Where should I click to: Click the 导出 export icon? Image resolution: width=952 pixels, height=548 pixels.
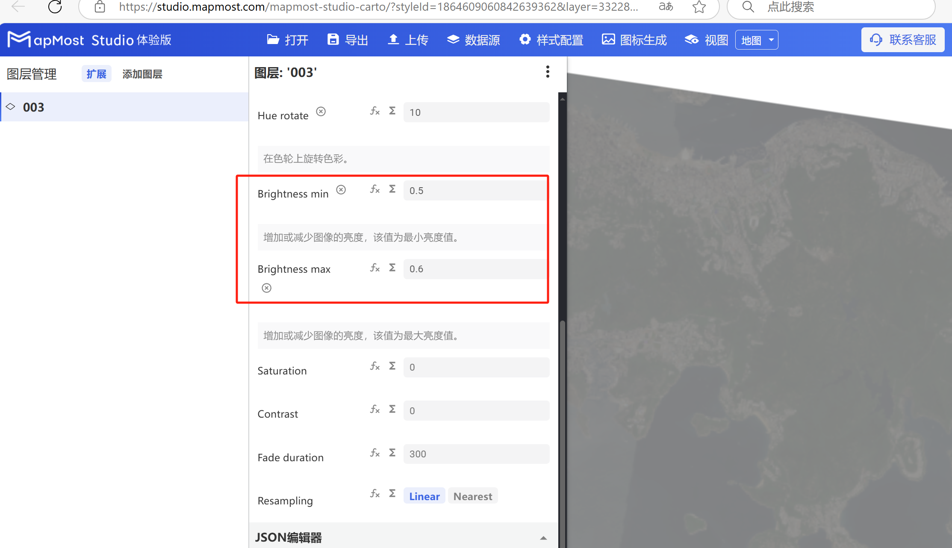[x=333, y=39]
